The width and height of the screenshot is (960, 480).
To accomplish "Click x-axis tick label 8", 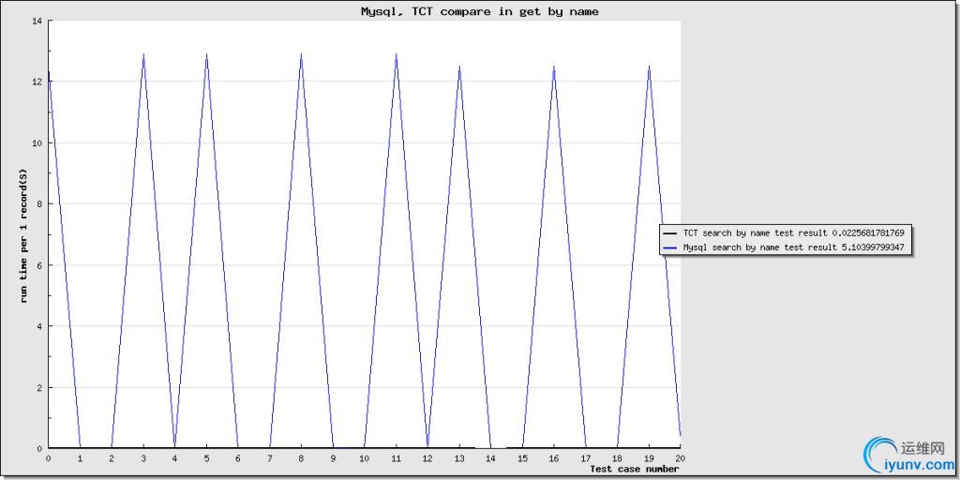I will [x=301, y=457].
